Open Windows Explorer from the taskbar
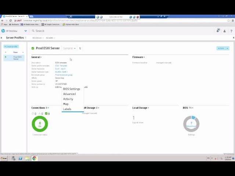 point(28,158)
